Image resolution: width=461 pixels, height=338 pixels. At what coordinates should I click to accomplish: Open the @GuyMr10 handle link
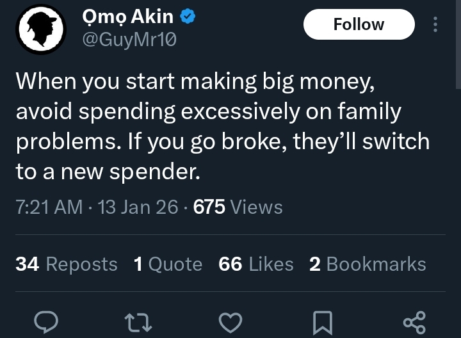click(x=128, y=40)
